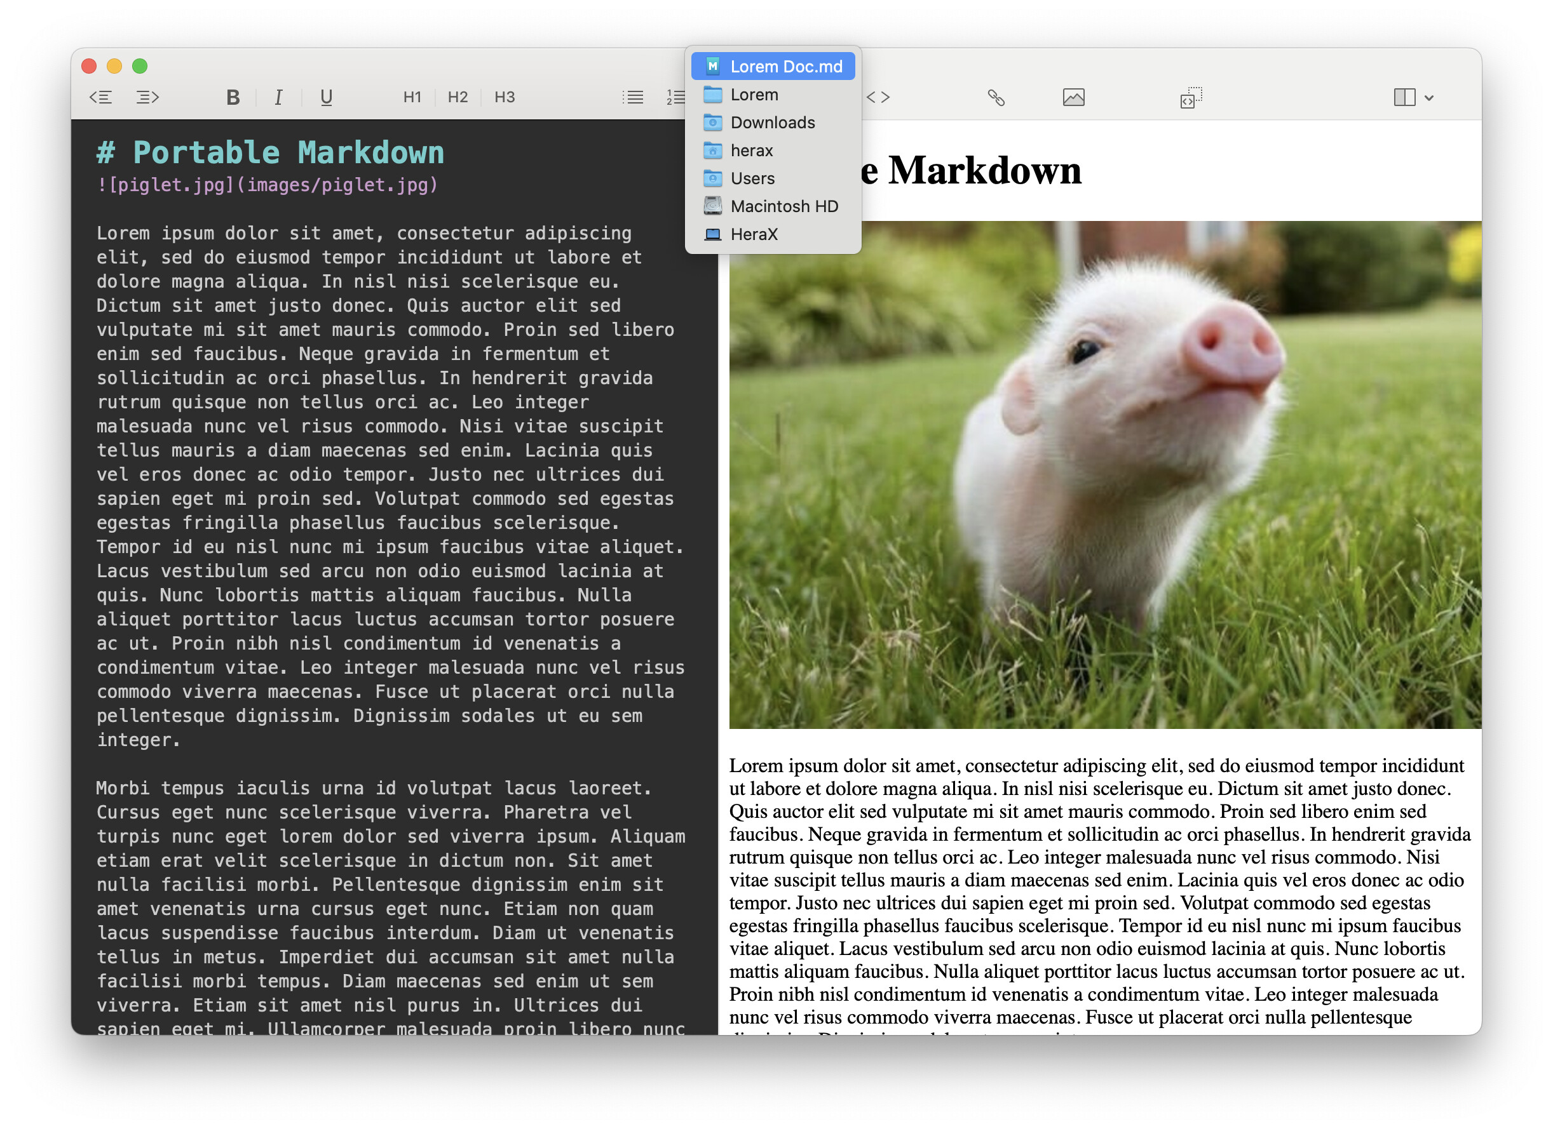Apply H3 heading style
This screenshot has width=1553, height=1129.
pyautogui.click(x=505, y=97)
